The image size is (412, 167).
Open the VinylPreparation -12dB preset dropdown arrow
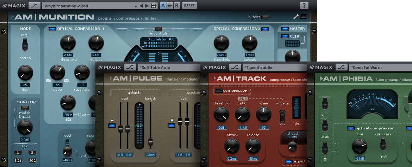[136, 6]
